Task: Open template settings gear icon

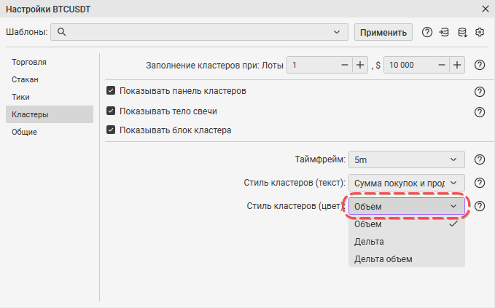Action: pos(480,32)
